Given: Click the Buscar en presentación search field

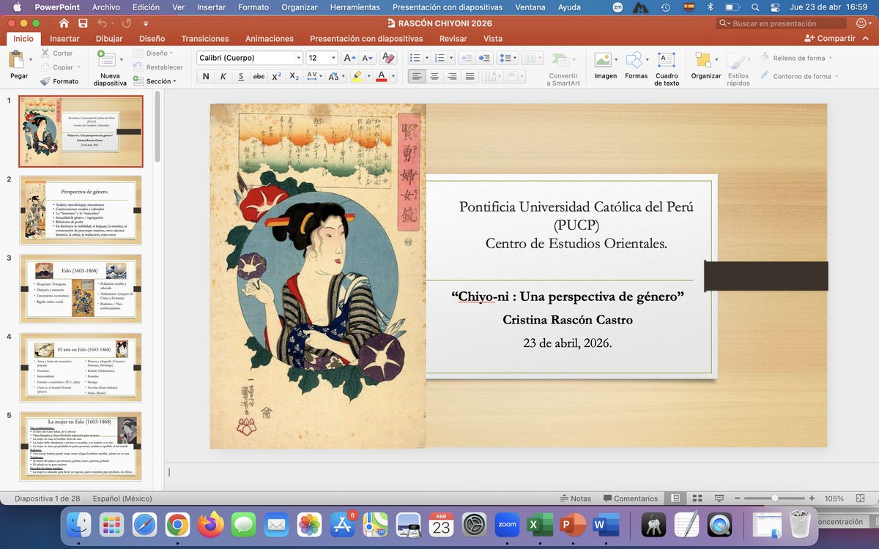Looking at the screenshot, I should click(782, 23).
